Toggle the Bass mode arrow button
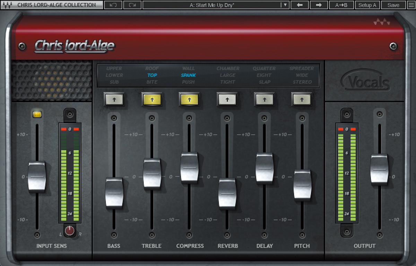The width and height of the screenshot is (416, 266). [x=114, y=100]
